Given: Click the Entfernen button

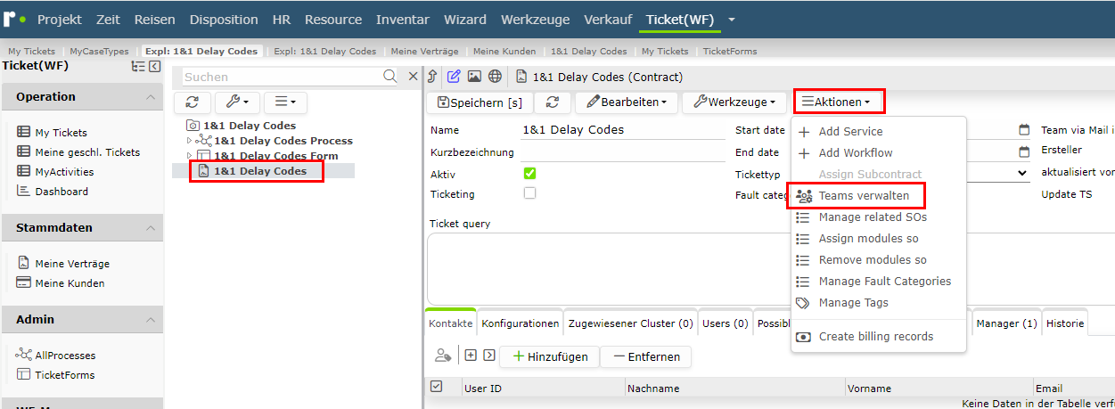Looking at the screenshot, I should click(646, 356).
